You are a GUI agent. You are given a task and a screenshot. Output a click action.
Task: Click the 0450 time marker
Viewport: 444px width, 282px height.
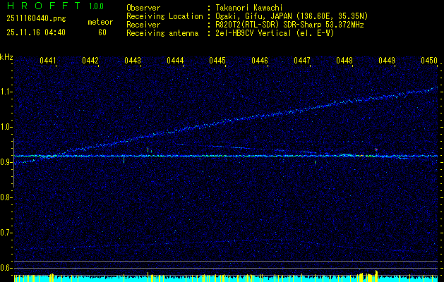click(429, 61)
